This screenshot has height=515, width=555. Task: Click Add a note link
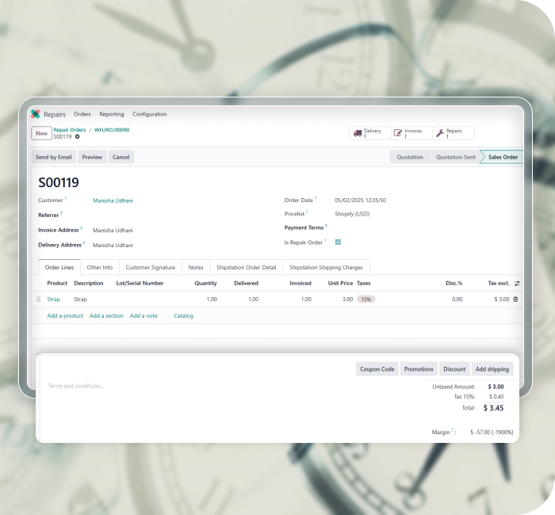[x=144, y=316]
